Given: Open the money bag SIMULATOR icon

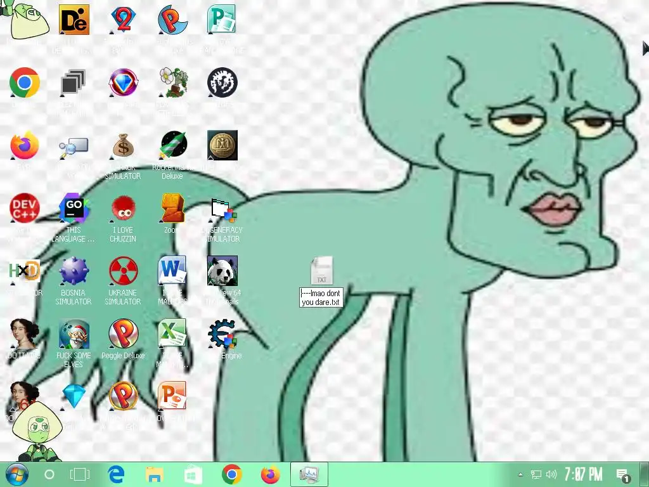Looking at the screenshot, I should [x=123, y=145].
